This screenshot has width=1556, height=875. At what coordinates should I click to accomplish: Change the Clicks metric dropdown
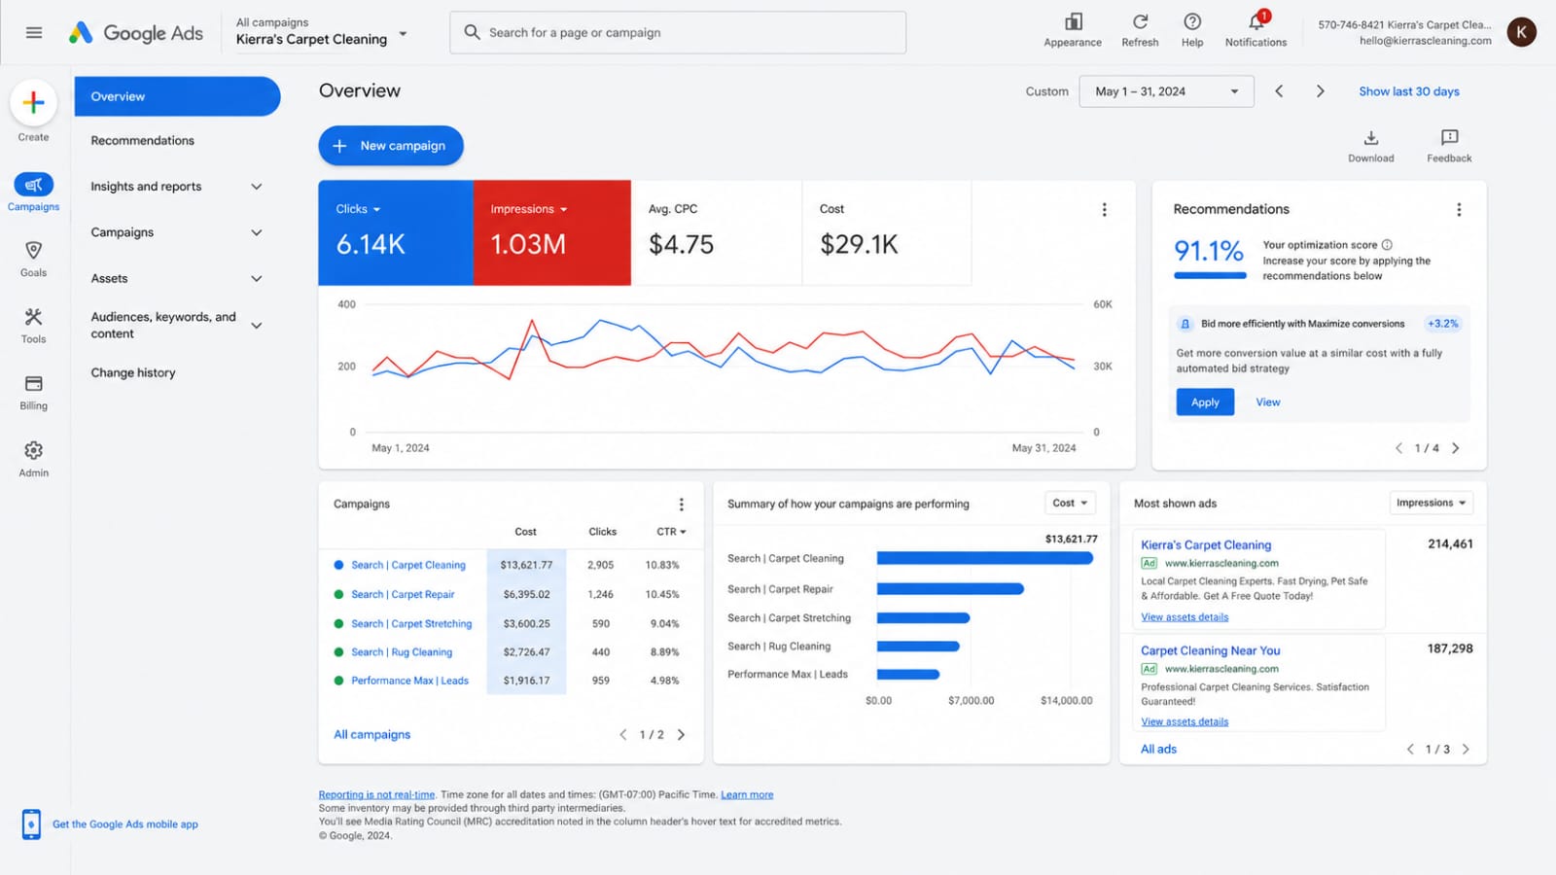pyautogui.click(x=358, y=209)
